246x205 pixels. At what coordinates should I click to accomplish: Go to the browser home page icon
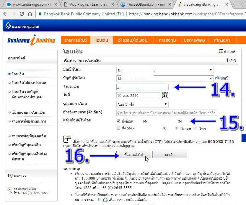click(x=30, y=14)
